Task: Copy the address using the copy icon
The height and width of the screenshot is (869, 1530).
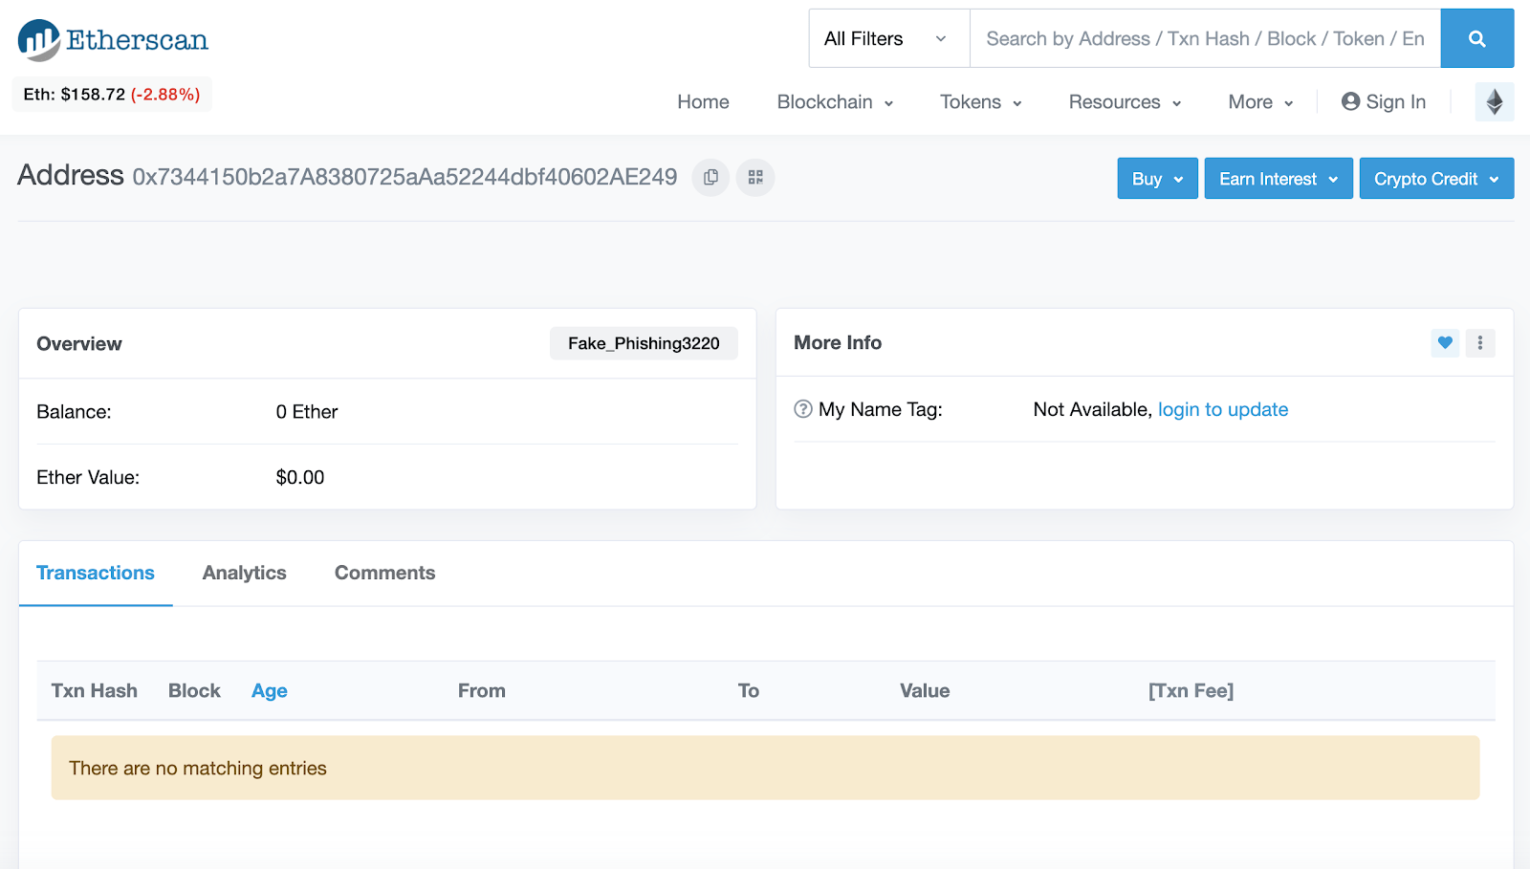Action: pos(710,177)
